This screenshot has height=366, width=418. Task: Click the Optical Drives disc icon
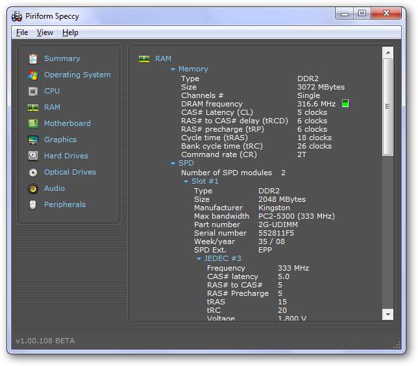pyautogui.click(x=32, y=172)
